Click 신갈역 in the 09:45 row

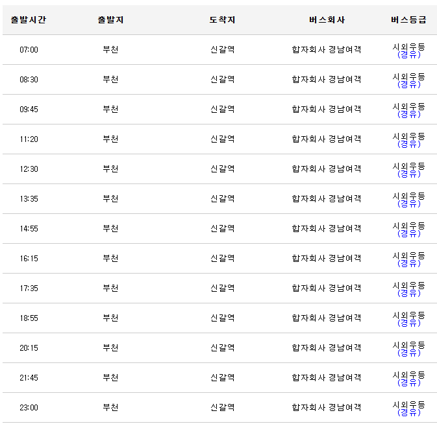pos(223,109)
